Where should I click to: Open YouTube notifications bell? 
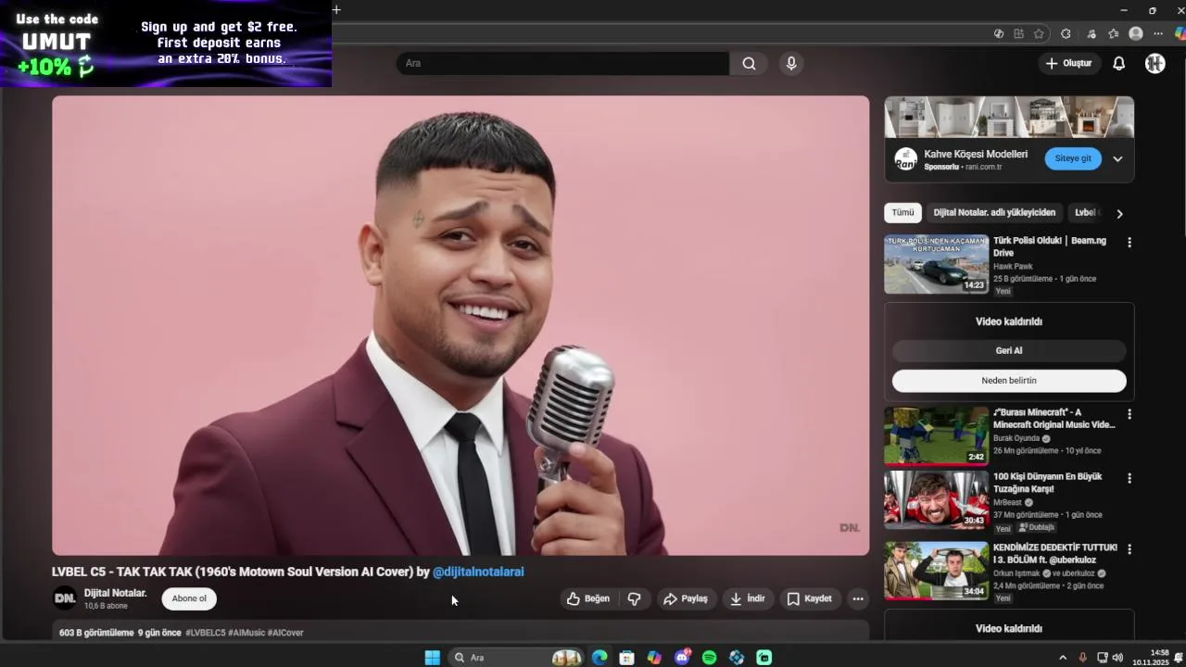[x=1118, y=63]
